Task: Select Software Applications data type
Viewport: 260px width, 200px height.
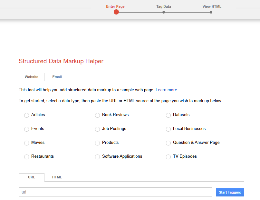Action: coord(98,157)
